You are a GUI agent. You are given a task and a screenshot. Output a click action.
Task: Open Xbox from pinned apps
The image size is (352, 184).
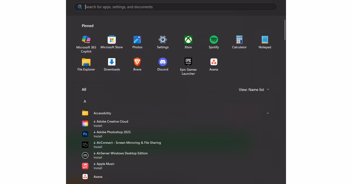(188, 40)
